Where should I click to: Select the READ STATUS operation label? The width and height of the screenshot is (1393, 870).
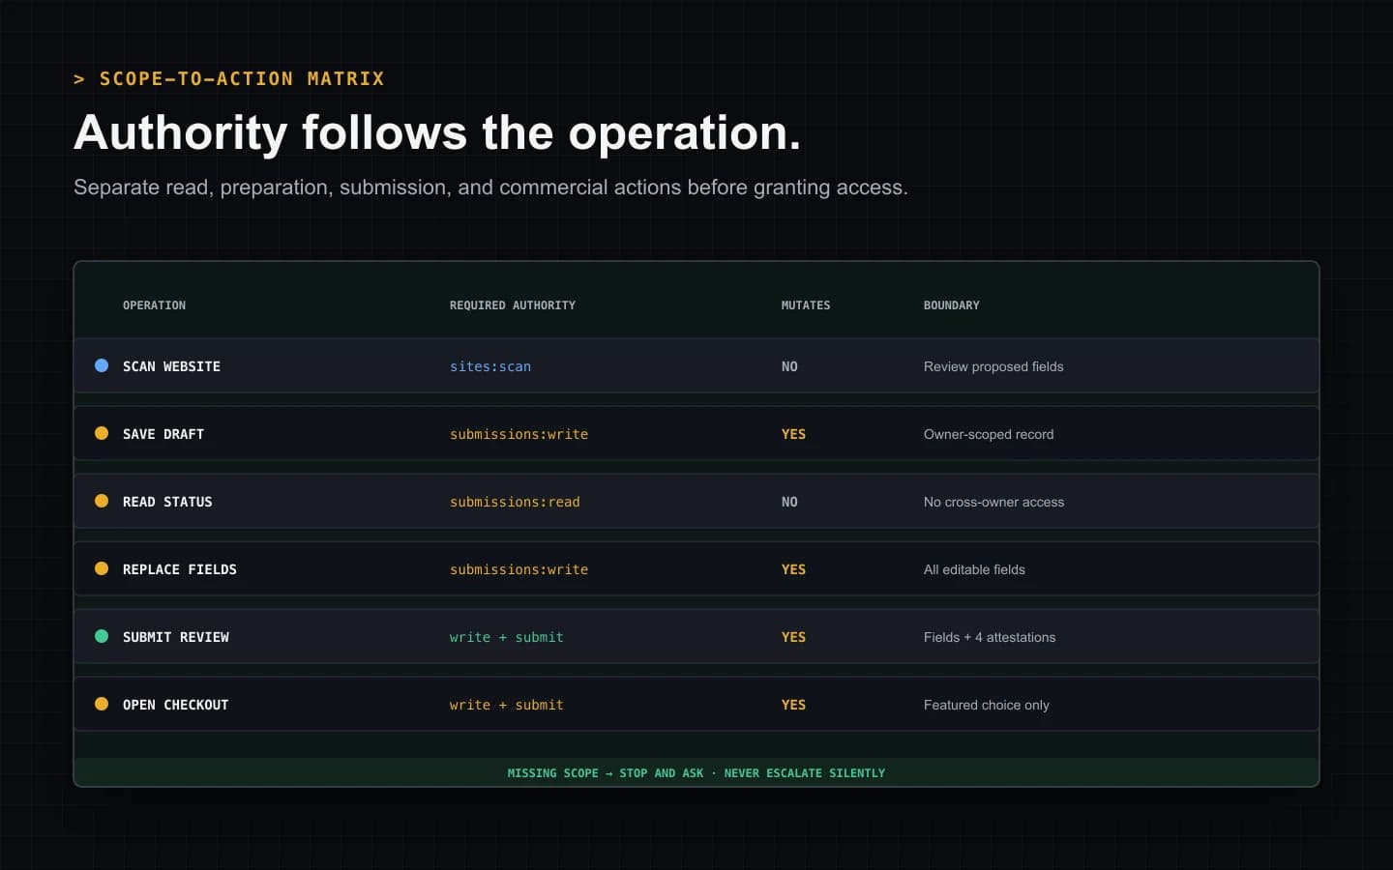pyautogui.click(x=167, y=502)
